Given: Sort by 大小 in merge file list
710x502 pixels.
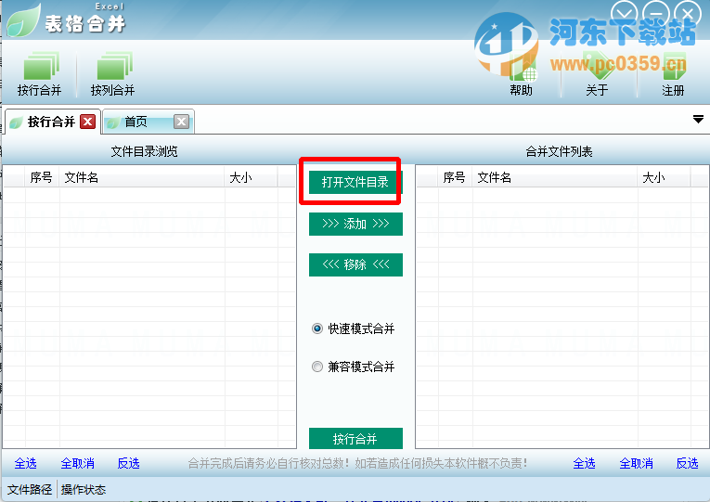Looking at the screenshot, I should tap(664, 177).
